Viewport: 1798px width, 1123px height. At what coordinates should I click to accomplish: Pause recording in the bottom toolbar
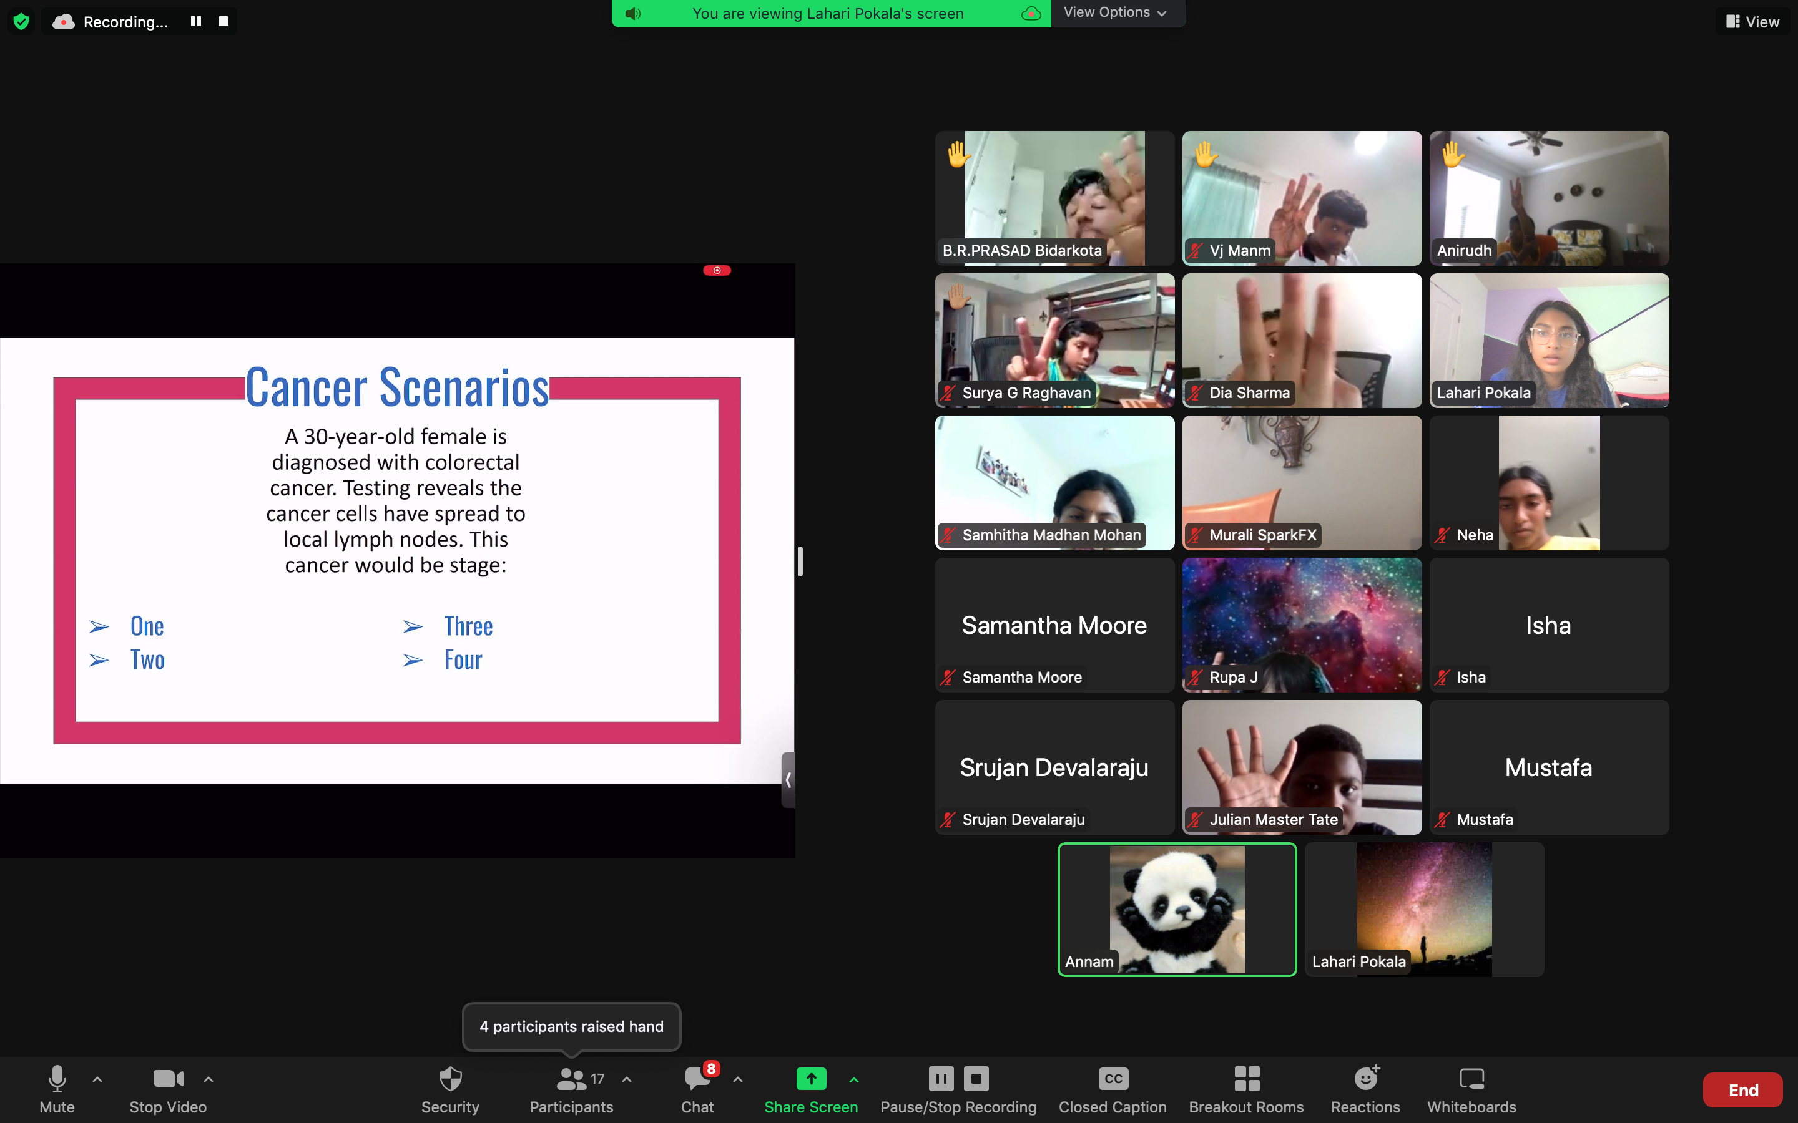point(941,1079)
